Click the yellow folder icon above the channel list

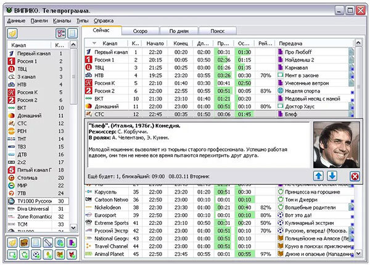point(12,33)
